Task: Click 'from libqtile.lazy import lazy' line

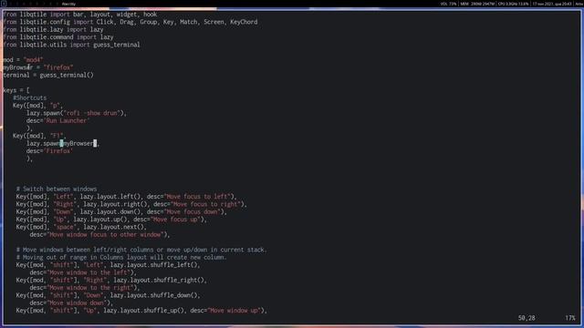Action: (53, 30)
